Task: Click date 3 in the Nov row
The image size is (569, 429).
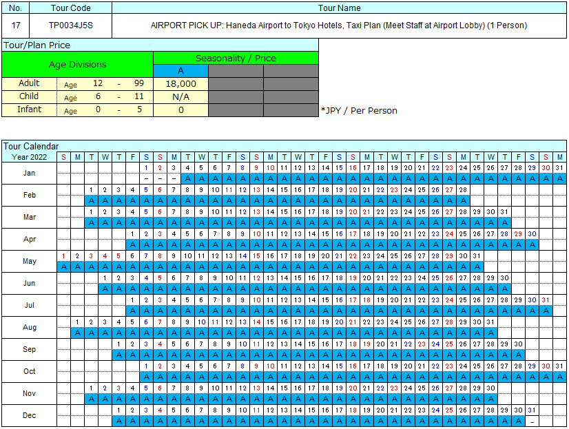Action: pos(118,388)
